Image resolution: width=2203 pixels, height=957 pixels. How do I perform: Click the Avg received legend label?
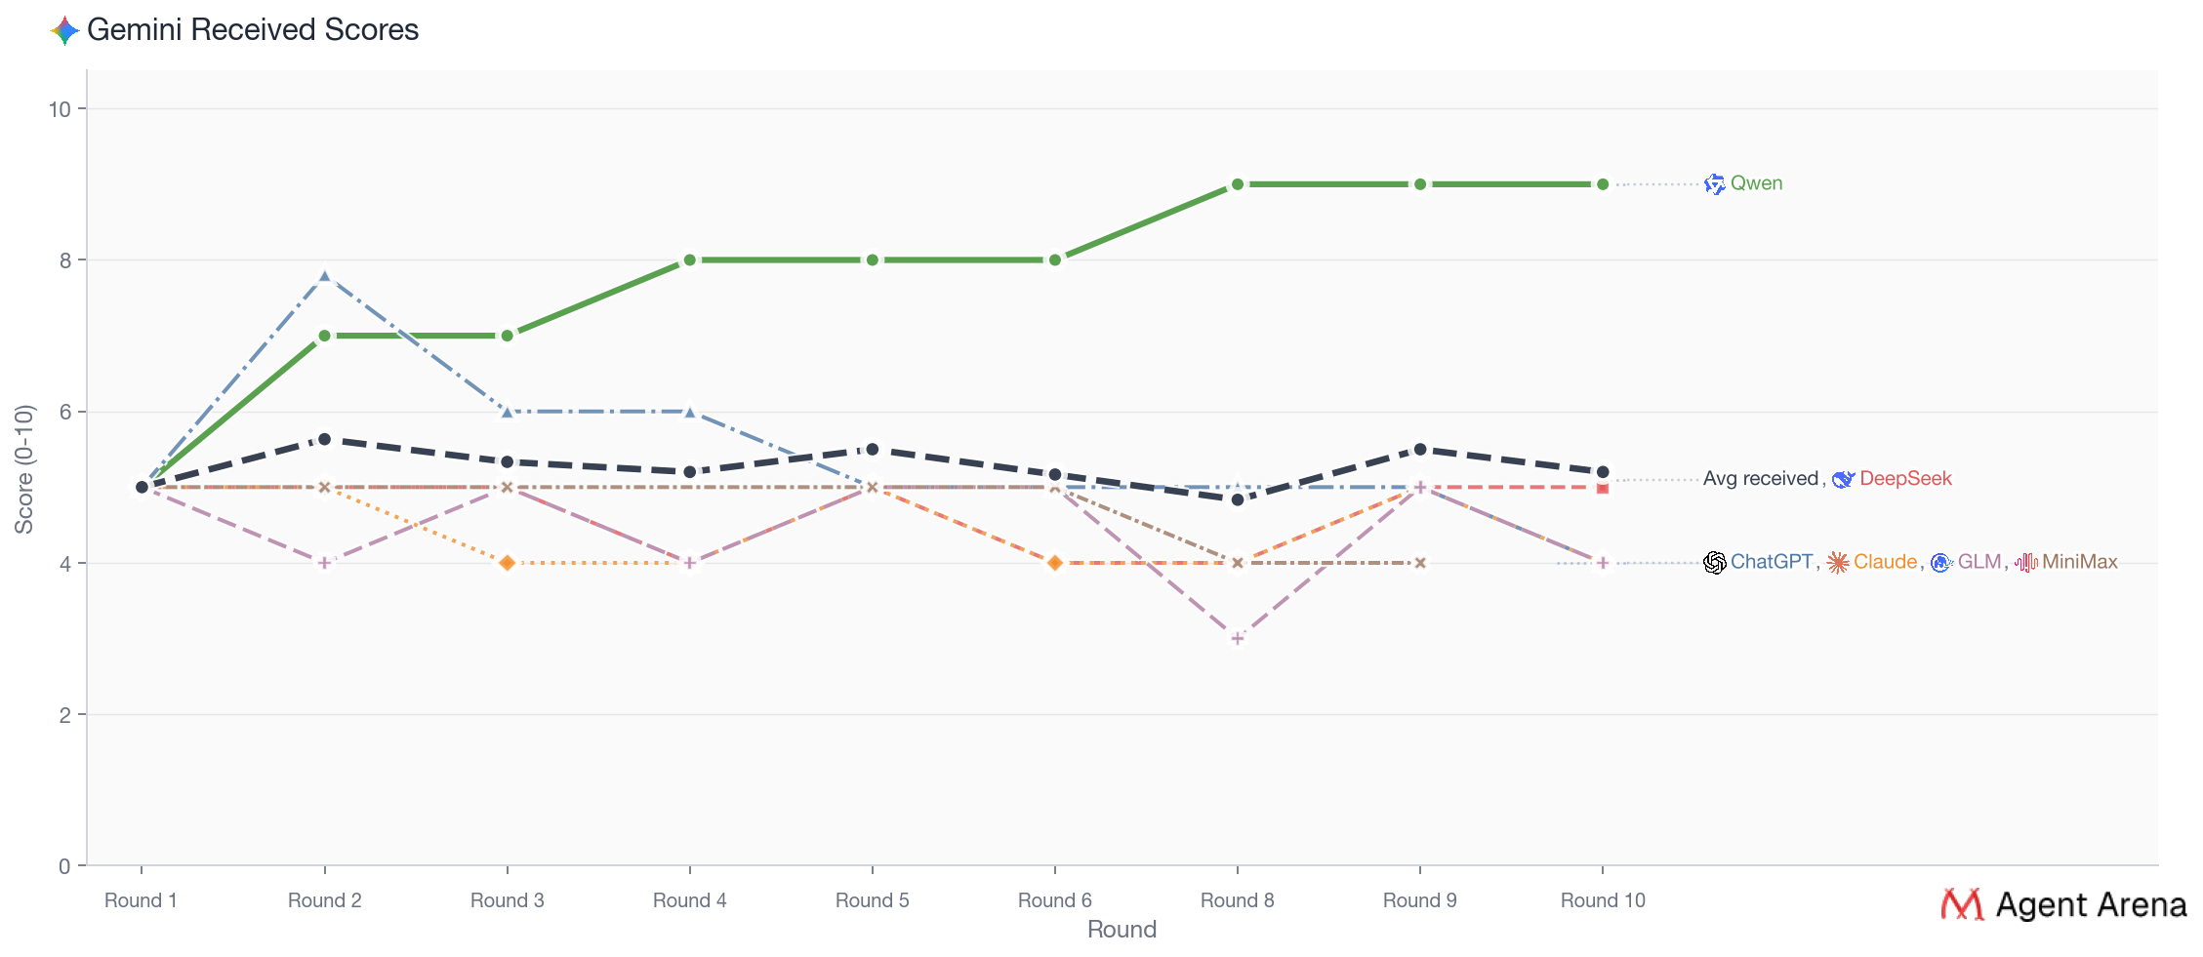[1760, 479]
